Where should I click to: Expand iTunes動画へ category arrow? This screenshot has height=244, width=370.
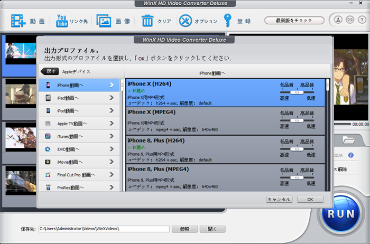[112, 136]
